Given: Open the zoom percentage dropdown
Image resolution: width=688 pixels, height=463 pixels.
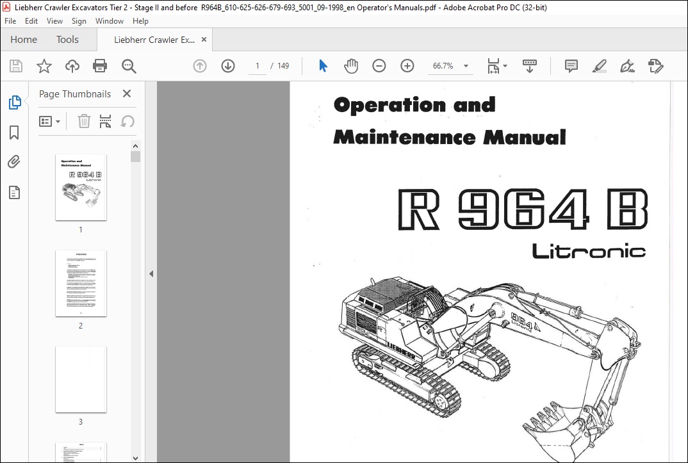Looking at the screenshot, I should [x=466, y=66].
